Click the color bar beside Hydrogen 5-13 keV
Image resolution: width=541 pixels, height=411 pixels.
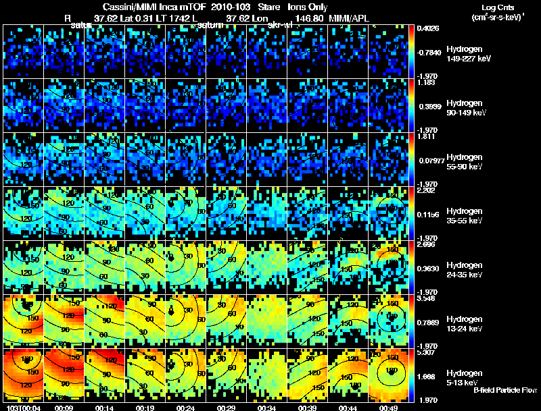pos(411,376)
